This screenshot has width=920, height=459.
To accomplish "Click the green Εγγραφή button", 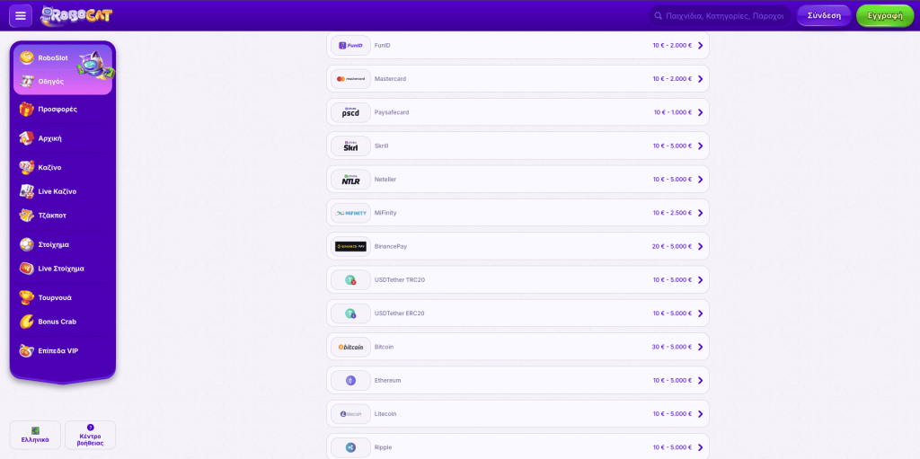I will pos(884,15).
